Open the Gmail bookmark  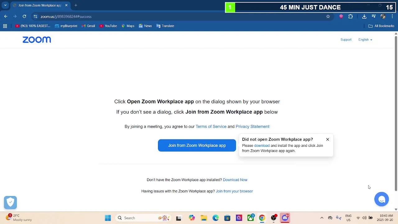[88, 26]
